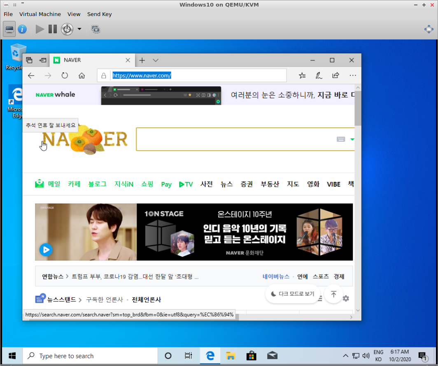Screen dimensions: 438x366
Task: Click the naver.com address bar
Action: (192, 76)
